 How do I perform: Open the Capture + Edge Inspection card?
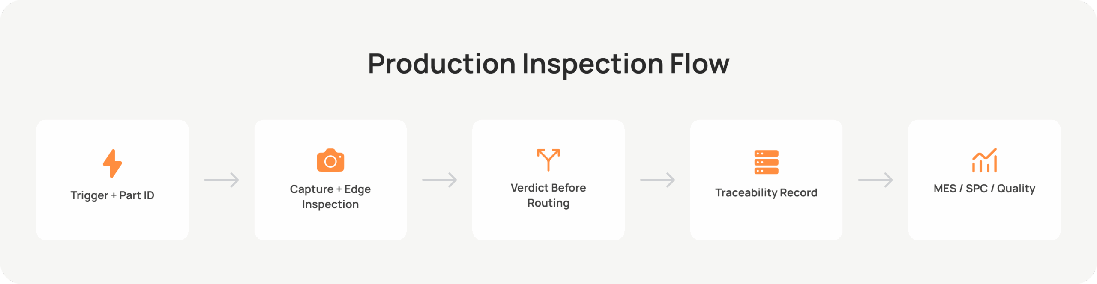(x=330, y=180)
